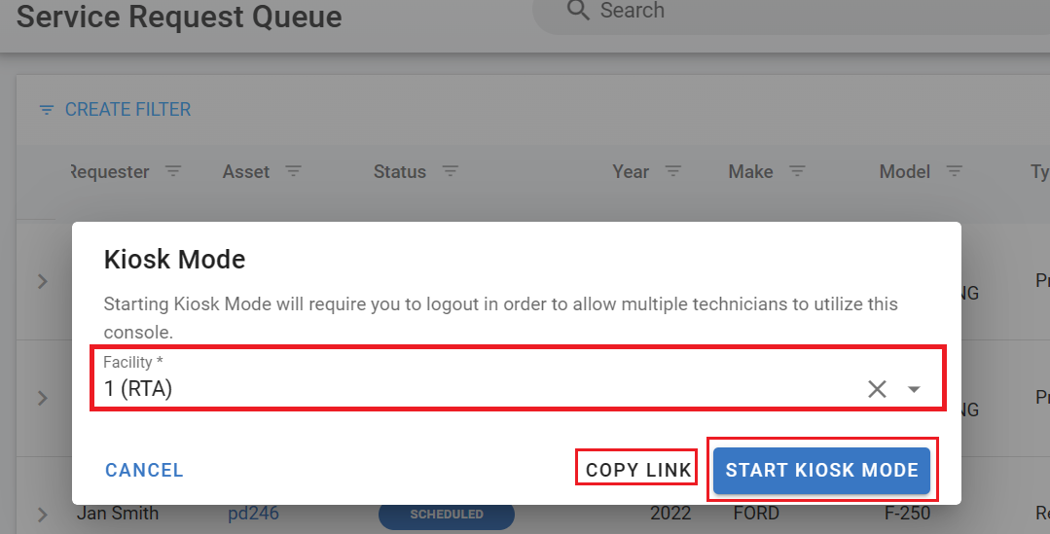Screen dimensions: 1050x534
Task: Click the Model column filter icon
Action: (955, 171)
